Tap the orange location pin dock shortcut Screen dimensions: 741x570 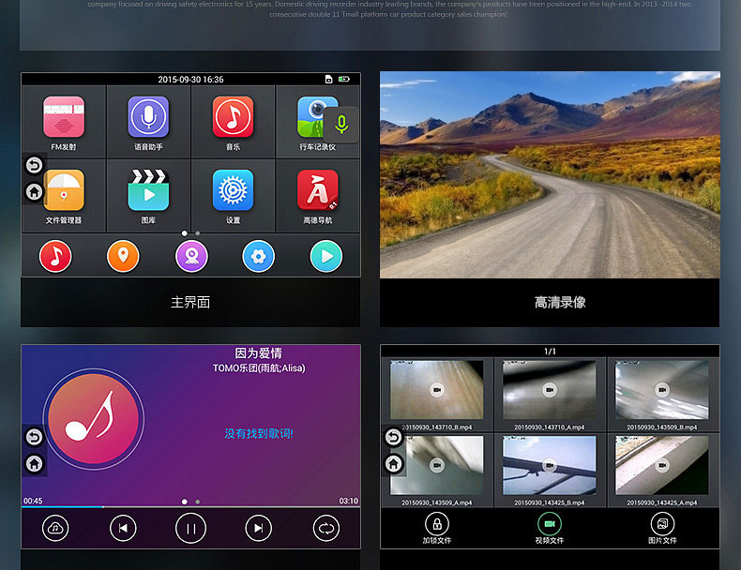123,257
